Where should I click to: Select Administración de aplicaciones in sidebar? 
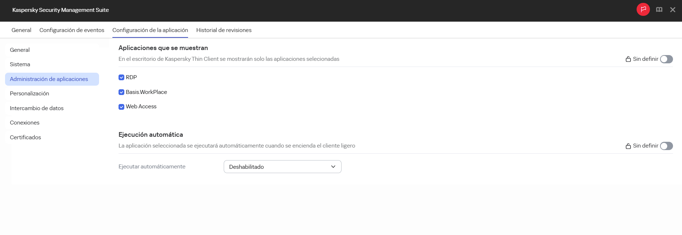pos(52,79)
